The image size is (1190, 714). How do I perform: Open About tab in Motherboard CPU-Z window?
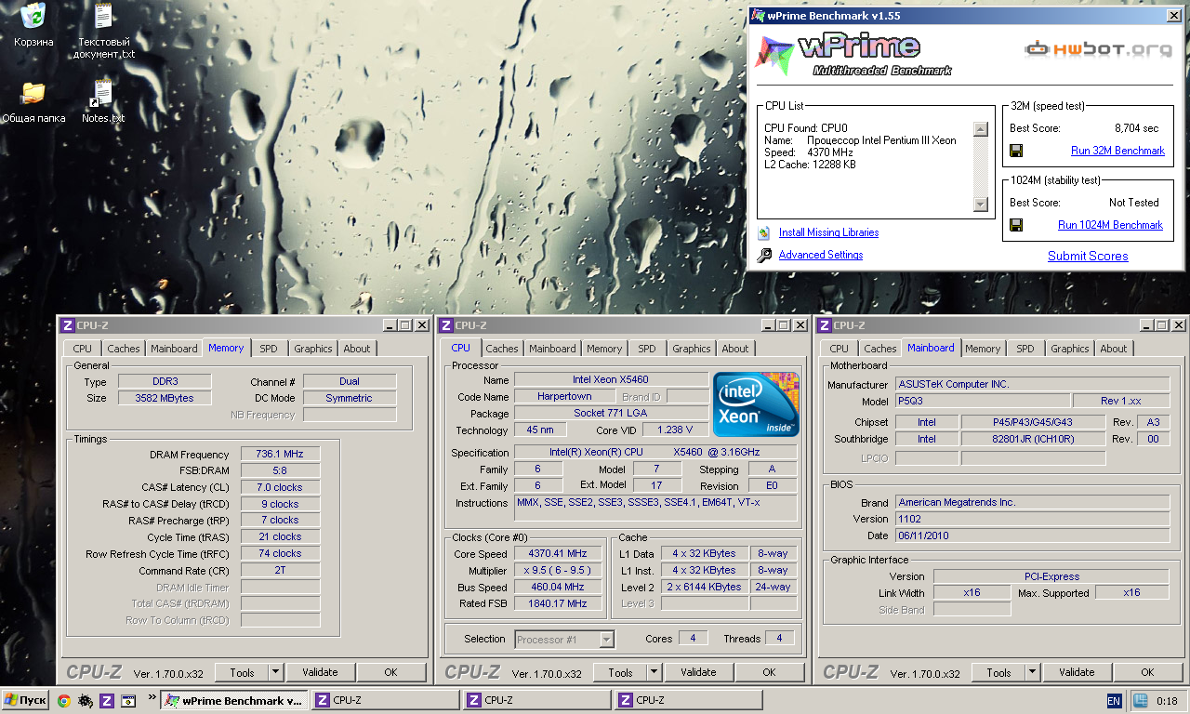(x=1114, y=349)
